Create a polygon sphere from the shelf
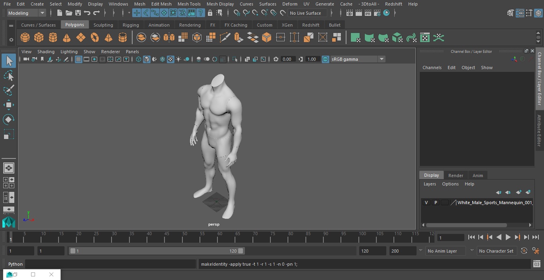544x280 pixels. pyautogui.click(x=25, y=38)
